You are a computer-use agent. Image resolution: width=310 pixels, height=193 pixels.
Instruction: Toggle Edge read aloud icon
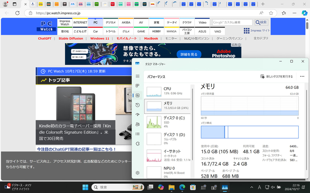click(x=261, y=13)
